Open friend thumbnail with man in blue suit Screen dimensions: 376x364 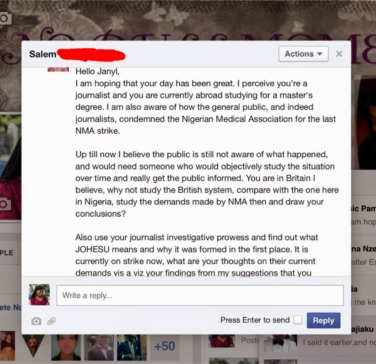click(x=132, y=348)
